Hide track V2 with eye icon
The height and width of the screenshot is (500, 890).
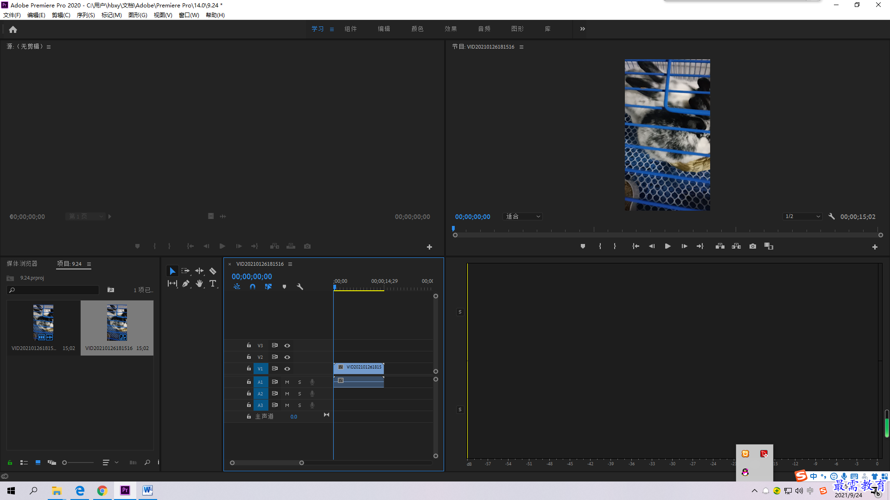287,357
